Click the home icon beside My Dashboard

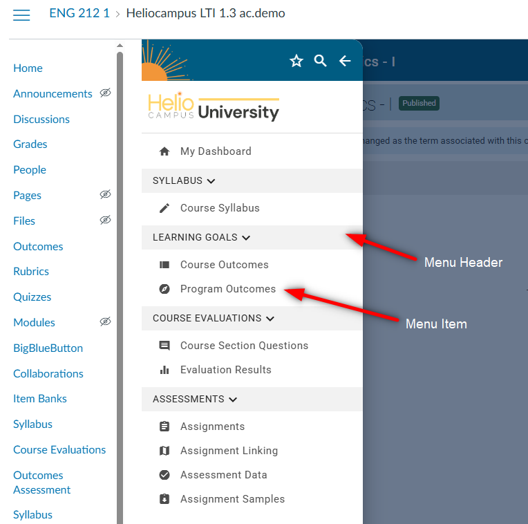[x=164, y=151]
